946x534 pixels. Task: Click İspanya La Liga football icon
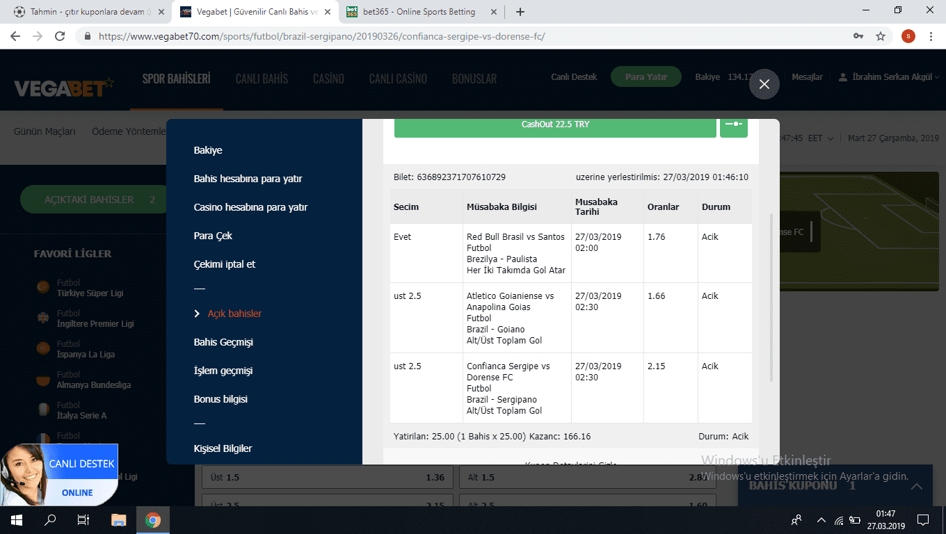pos(44,348)
